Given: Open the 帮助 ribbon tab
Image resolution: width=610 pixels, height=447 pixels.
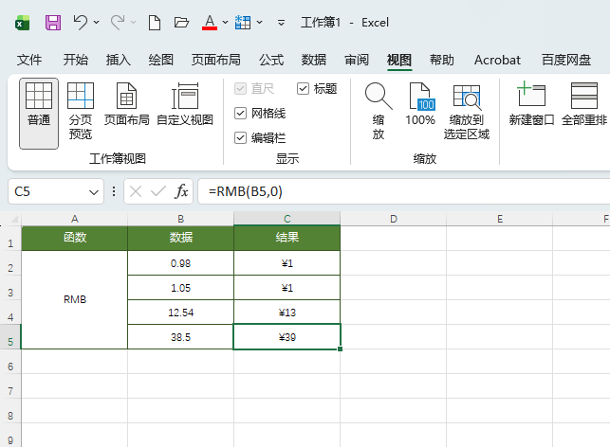Looking at the screenshot, I should point(441,60).
